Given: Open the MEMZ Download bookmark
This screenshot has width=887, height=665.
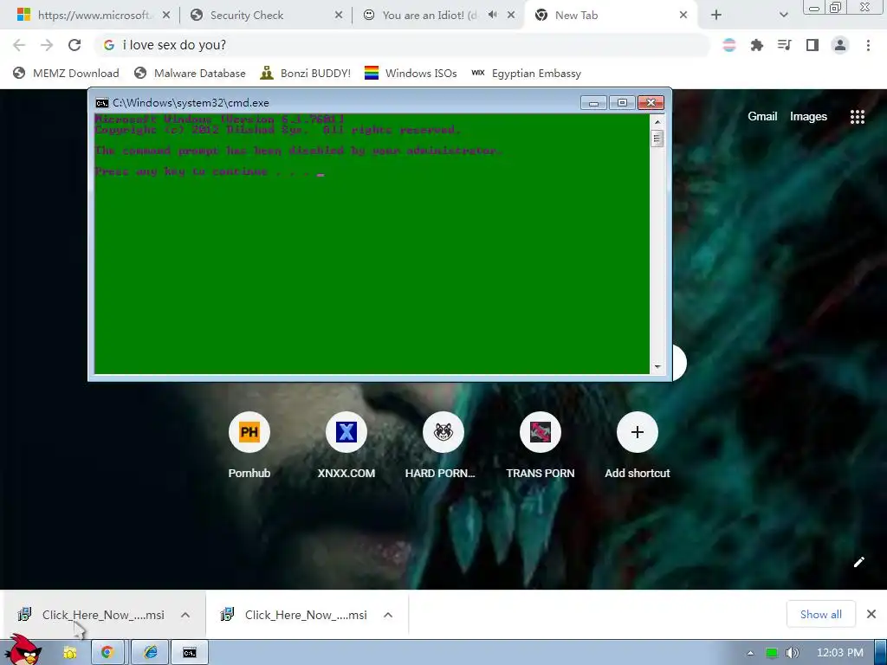Looking at the screenshot, I should [x=66, y=74].
